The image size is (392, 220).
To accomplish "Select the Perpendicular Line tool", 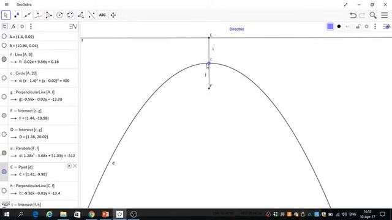I will (38, 15).
